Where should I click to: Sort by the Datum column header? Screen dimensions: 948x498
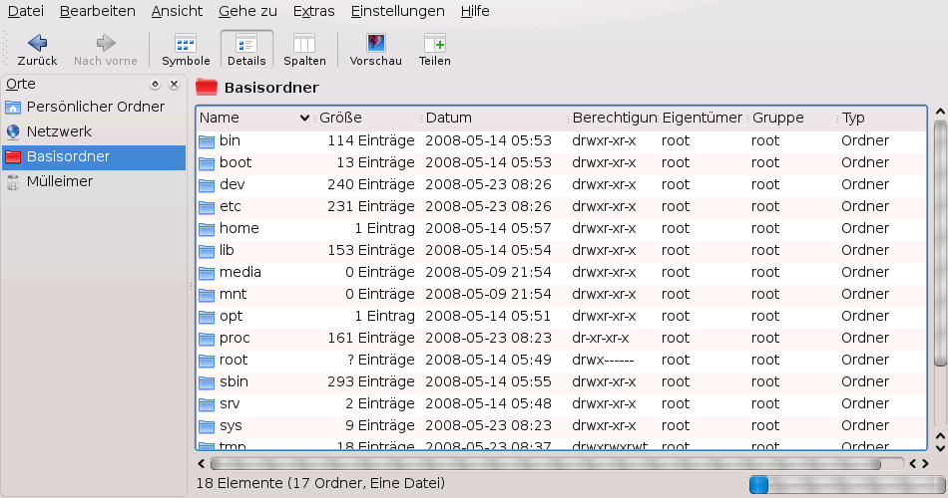tap(448, 118)
